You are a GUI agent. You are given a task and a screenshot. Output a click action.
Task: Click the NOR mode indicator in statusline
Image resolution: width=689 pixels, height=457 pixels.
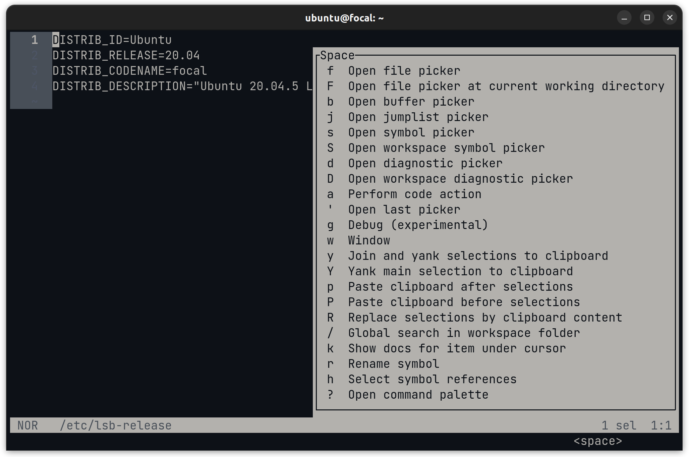[x=28, y=425]
